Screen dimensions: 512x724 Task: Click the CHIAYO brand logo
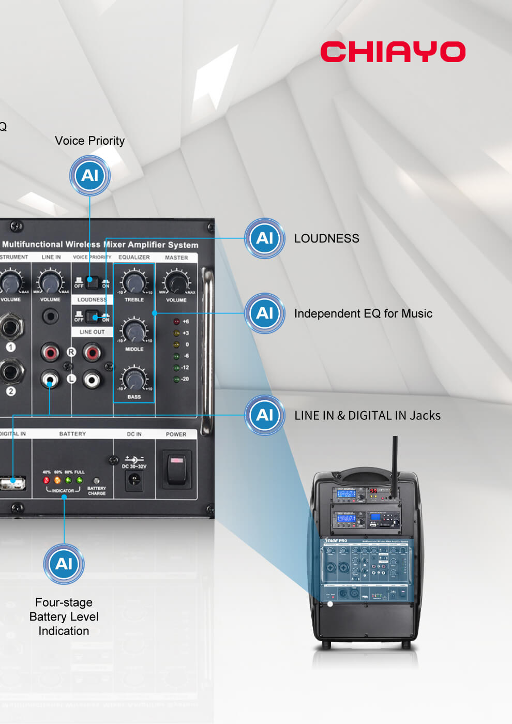[393, 52]
